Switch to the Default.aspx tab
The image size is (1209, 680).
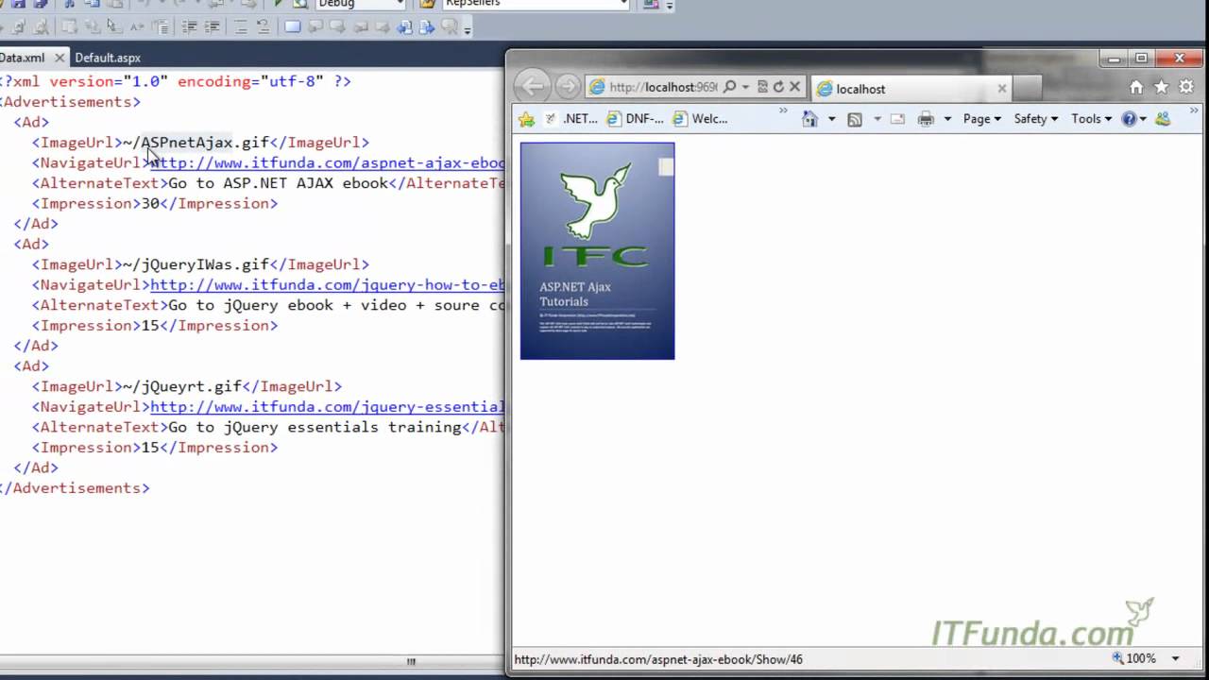click(x=108, y=58)
